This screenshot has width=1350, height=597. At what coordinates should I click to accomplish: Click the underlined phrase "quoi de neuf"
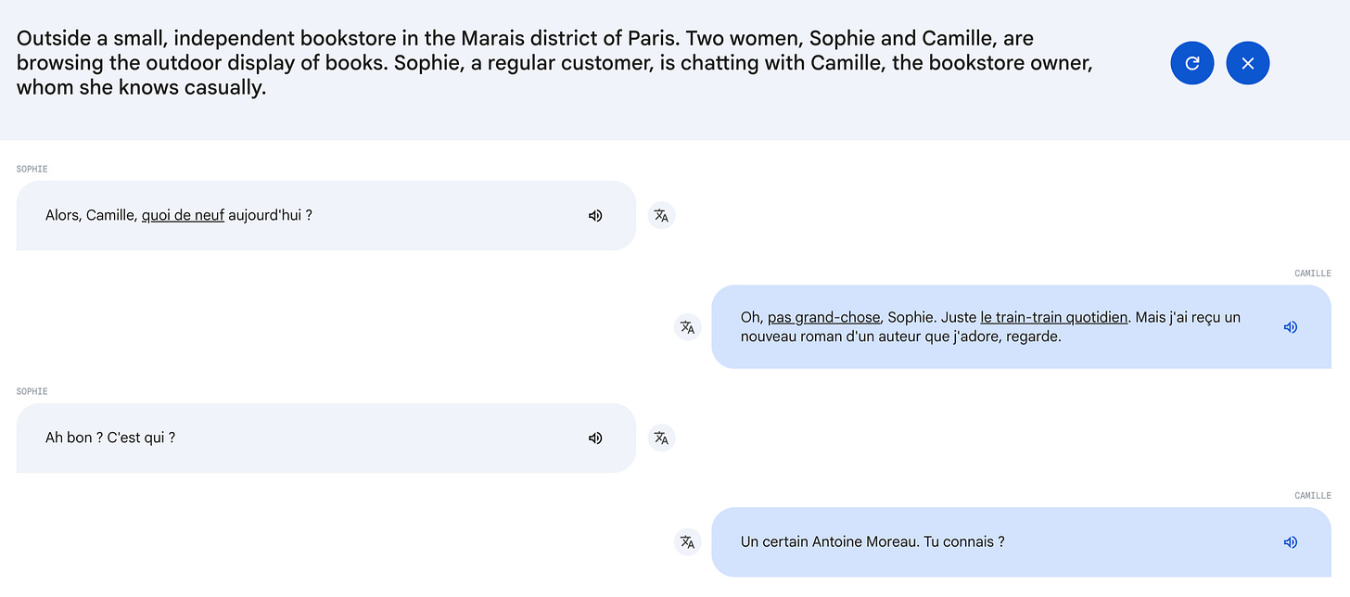[x=183, y=215]
